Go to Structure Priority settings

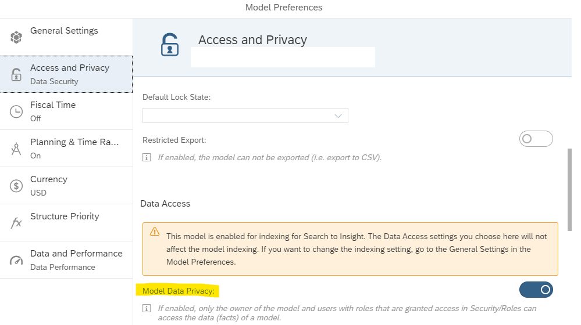pyautogui.click(x=65, y=216)
